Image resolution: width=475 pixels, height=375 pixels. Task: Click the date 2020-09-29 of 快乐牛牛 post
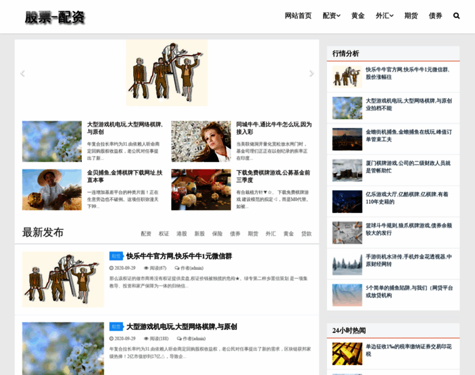point(122,268)
